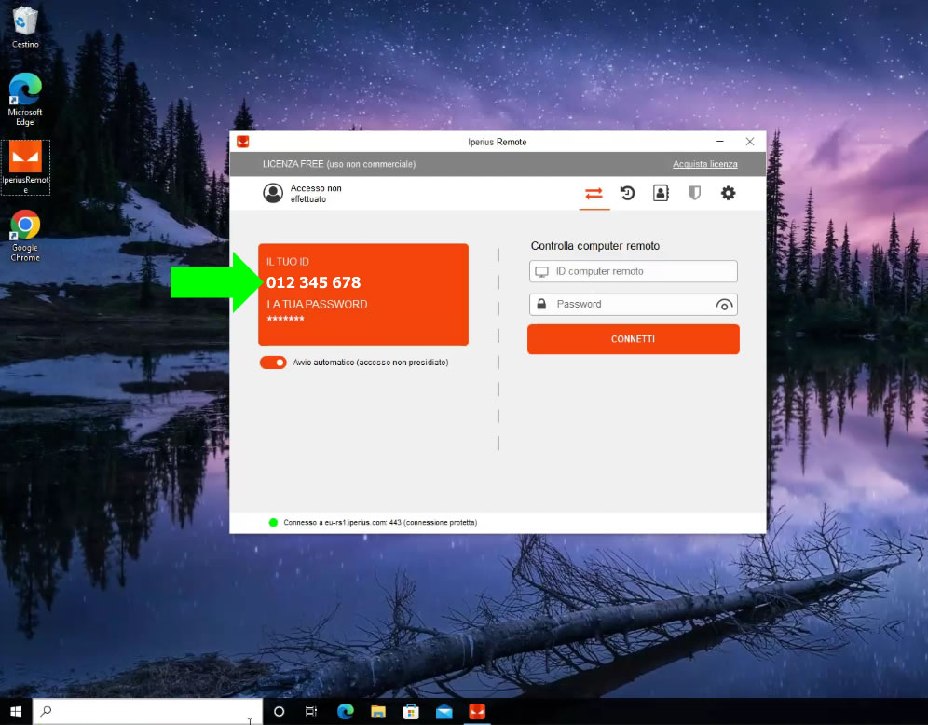
Task: Launch Edge from the taskbar
Action: [x=345, y=711]
